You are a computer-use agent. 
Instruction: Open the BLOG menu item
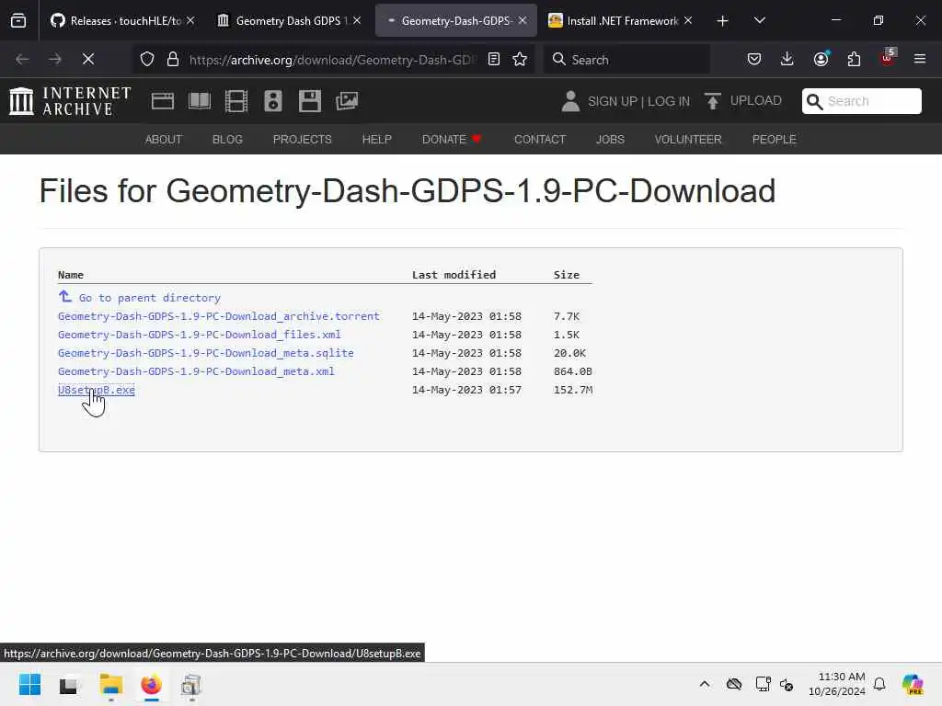228,140
